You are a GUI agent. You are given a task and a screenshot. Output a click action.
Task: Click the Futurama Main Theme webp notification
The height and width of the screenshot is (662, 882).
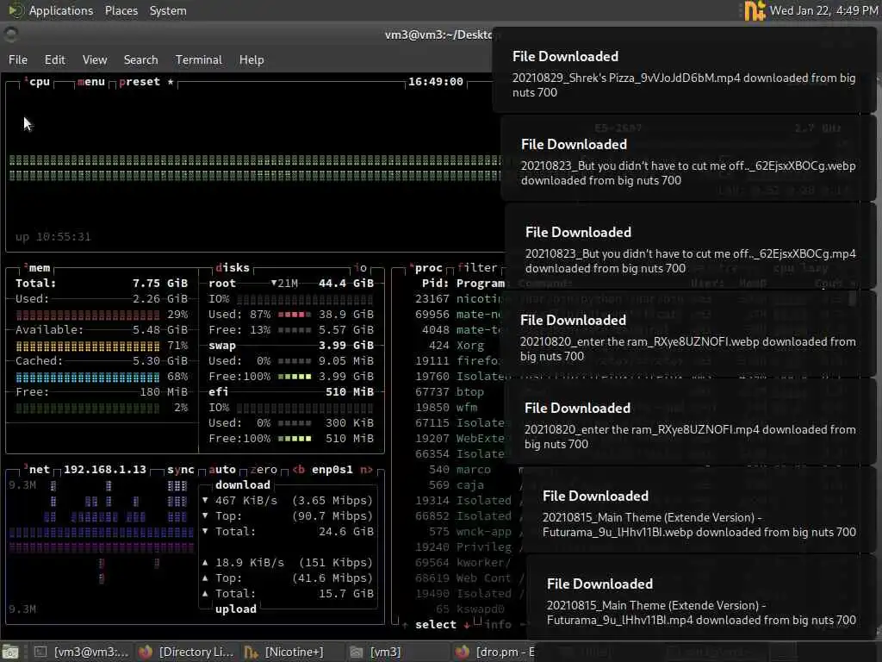click(699, 509)
